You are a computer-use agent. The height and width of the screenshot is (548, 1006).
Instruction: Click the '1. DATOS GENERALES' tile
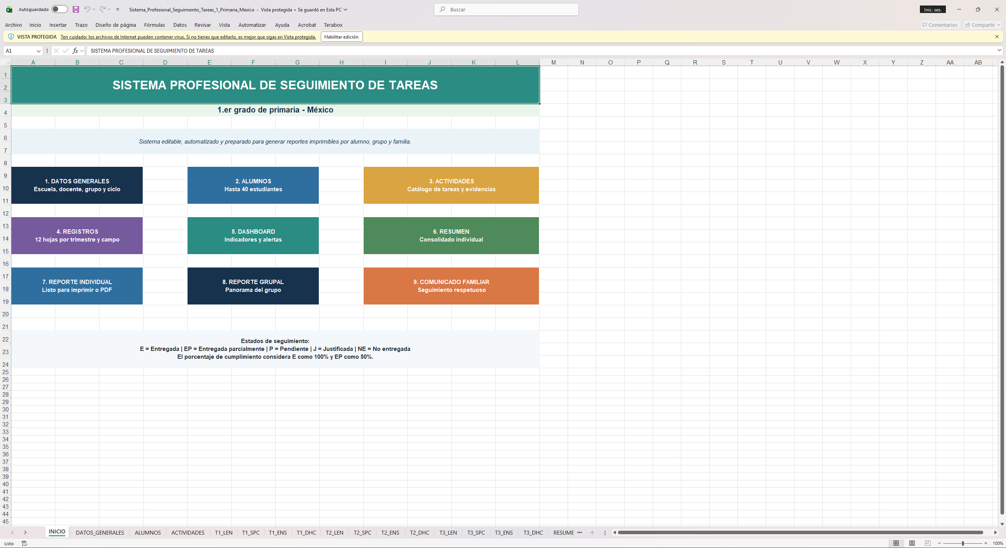click(77, 185)
